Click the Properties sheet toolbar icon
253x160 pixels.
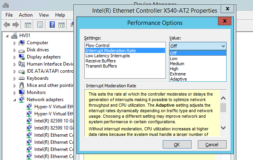[x=40, y=25]
